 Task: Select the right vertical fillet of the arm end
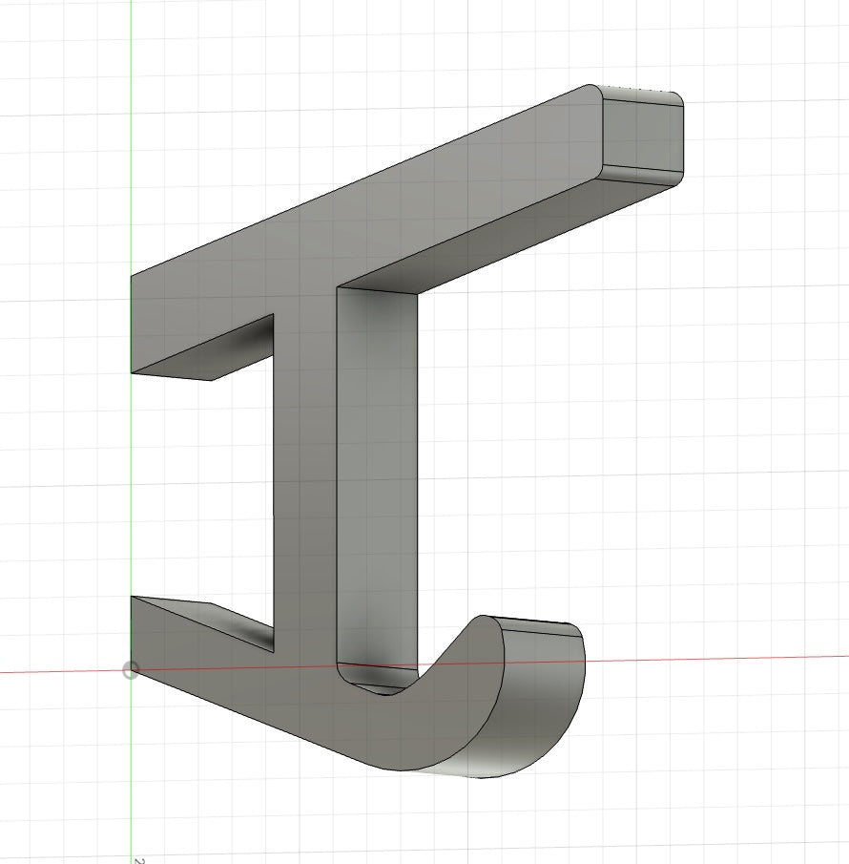(x=678, y=137)
